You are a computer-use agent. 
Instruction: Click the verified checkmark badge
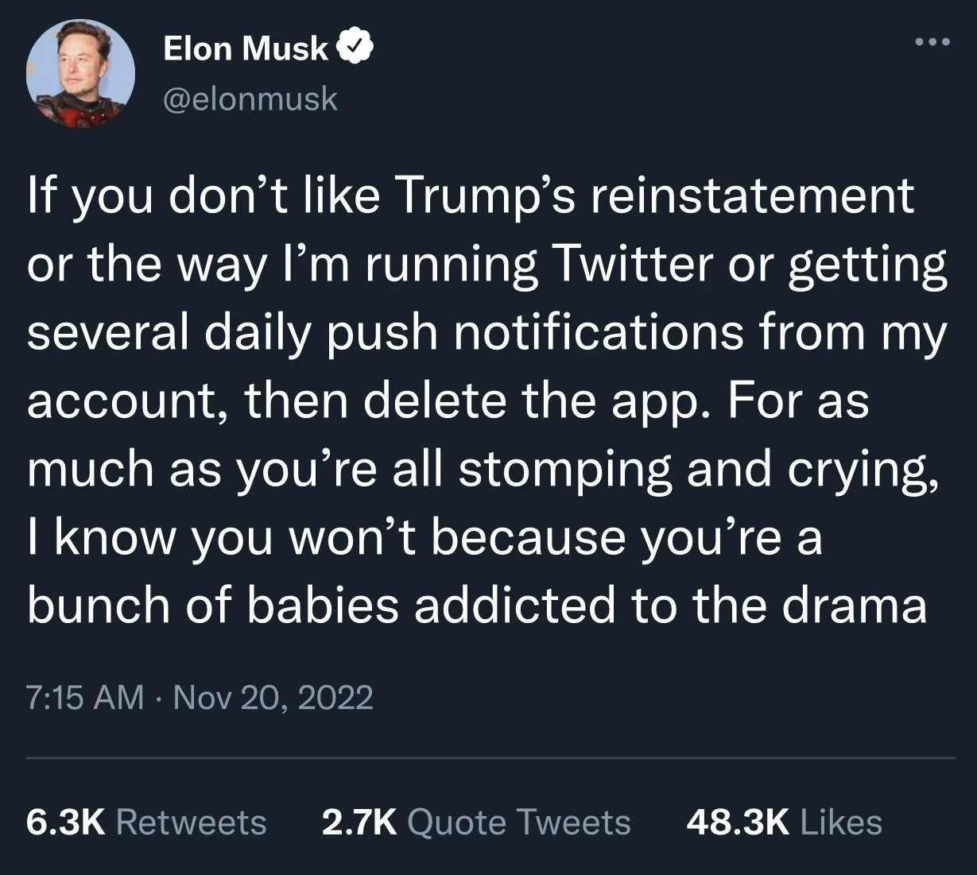coord(357,48)
